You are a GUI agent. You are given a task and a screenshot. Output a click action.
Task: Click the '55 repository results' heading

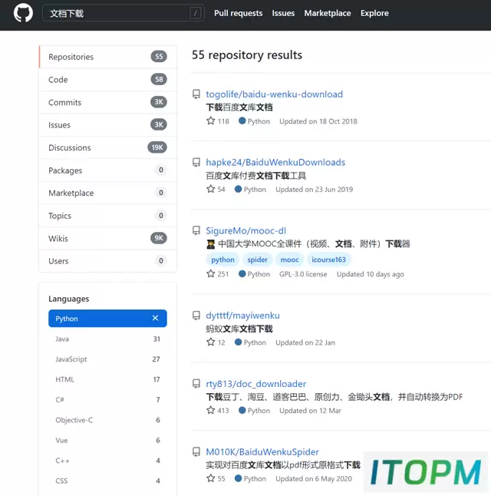coord(247,55)
